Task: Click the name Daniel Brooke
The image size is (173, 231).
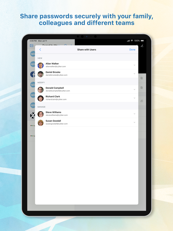Action: click(53, 72)
